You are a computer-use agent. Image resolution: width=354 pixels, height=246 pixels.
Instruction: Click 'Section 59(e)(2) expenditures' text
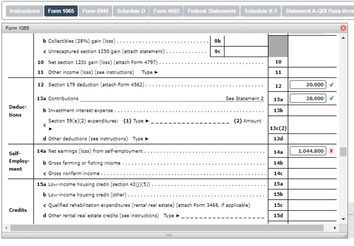[83, 121]
